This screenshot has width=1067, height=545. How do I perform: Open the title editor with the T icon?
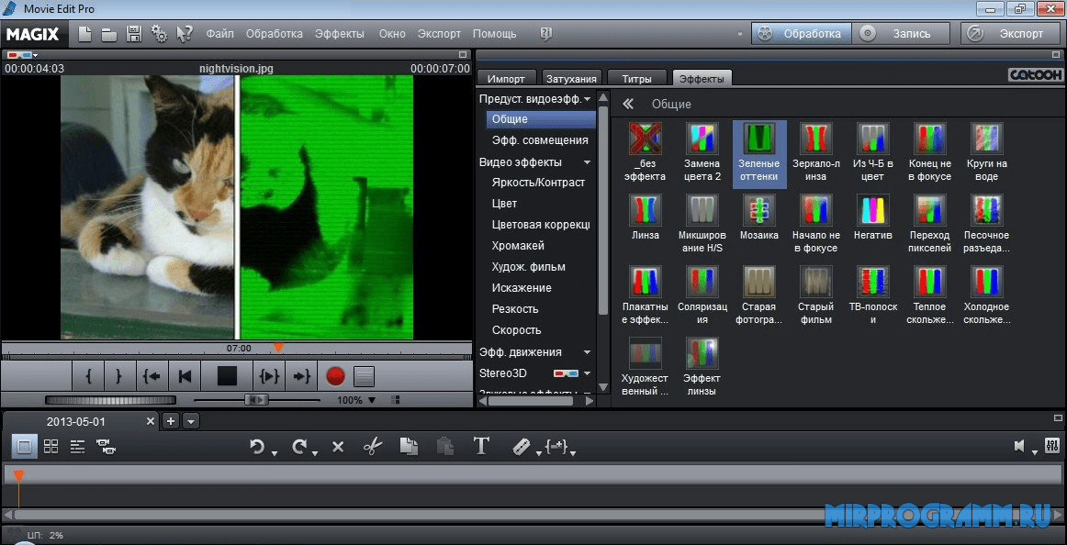coord(481,447)
